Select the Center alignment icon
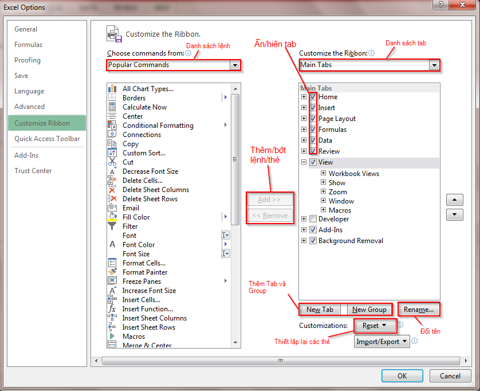480x391 pixels. (x=112, y=116)
